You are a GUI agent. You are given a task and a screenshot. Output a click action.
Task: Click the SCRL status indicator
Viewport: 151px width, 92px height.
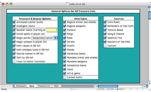[101, 89]
